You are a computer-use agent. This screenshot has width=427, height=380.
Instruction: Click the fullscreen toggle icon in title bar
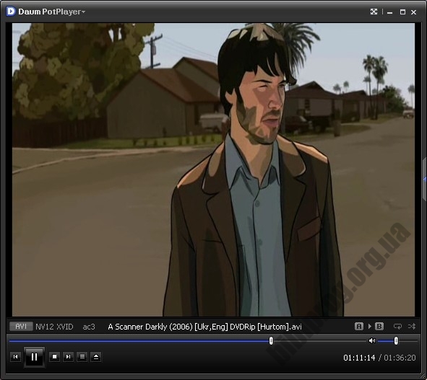tap(374, 12)
